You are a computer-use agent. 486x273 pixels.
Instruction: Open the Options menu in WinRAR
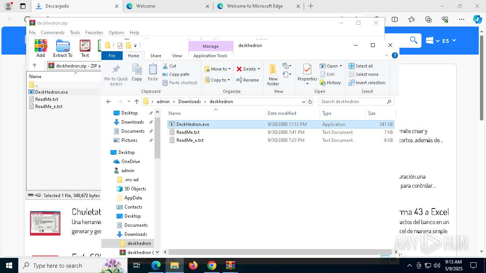(117, 33)
